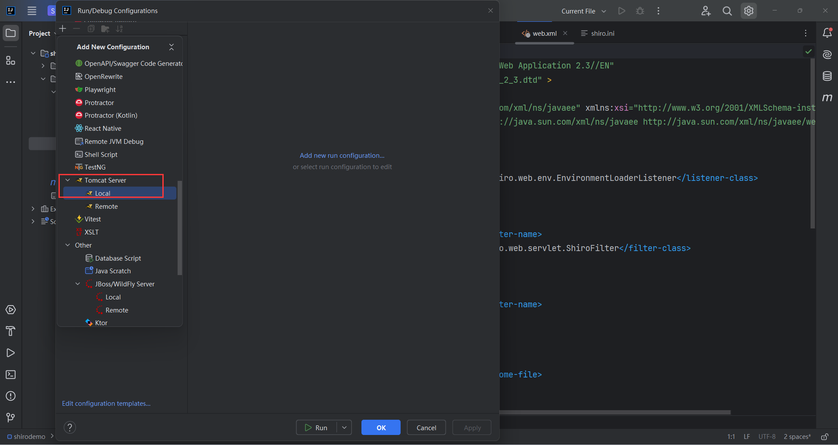Switch to the shiro.ini editor tab
Image resolution: width=838 pixels, height=445 pixels.
point(598,34)
